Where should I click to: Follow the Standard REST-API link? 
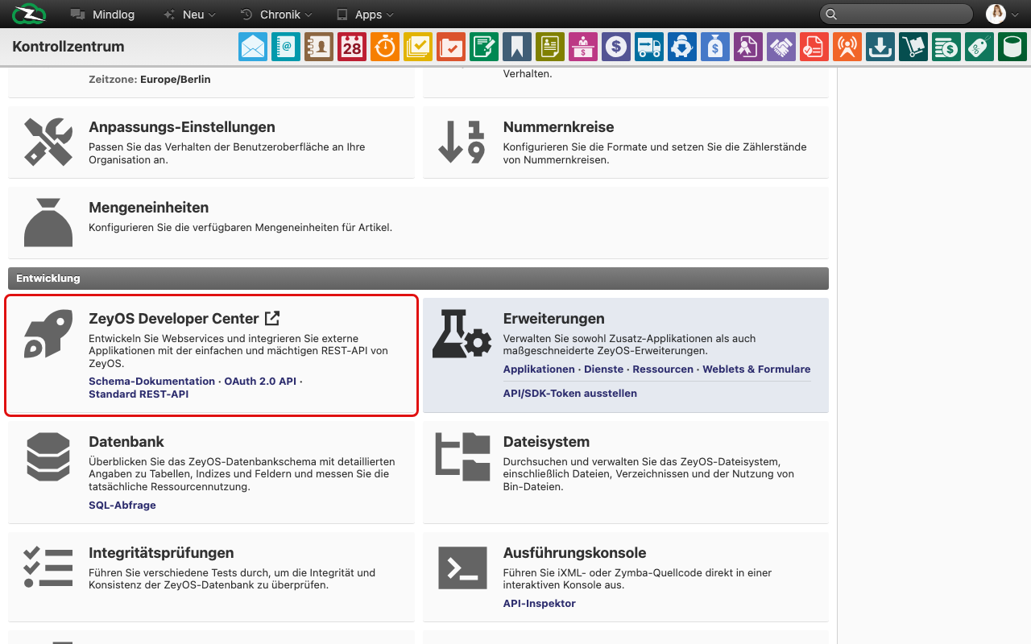[x=139, y=394]
